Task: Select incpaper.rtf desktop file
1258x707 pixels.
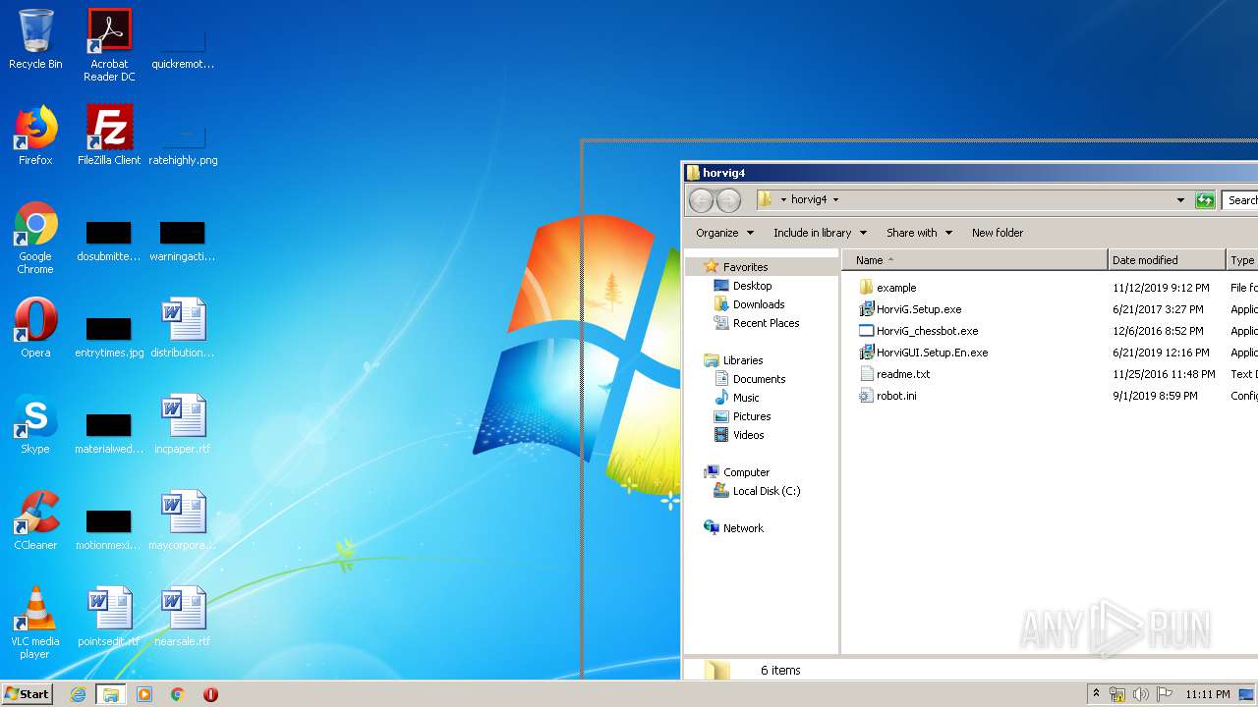Action: point(183,424)
